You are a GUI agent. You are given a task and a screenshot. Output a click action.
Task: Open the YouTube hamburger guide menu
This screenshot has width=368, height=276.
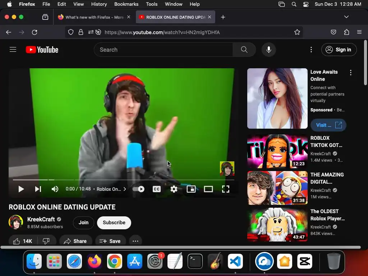[13, 50]
